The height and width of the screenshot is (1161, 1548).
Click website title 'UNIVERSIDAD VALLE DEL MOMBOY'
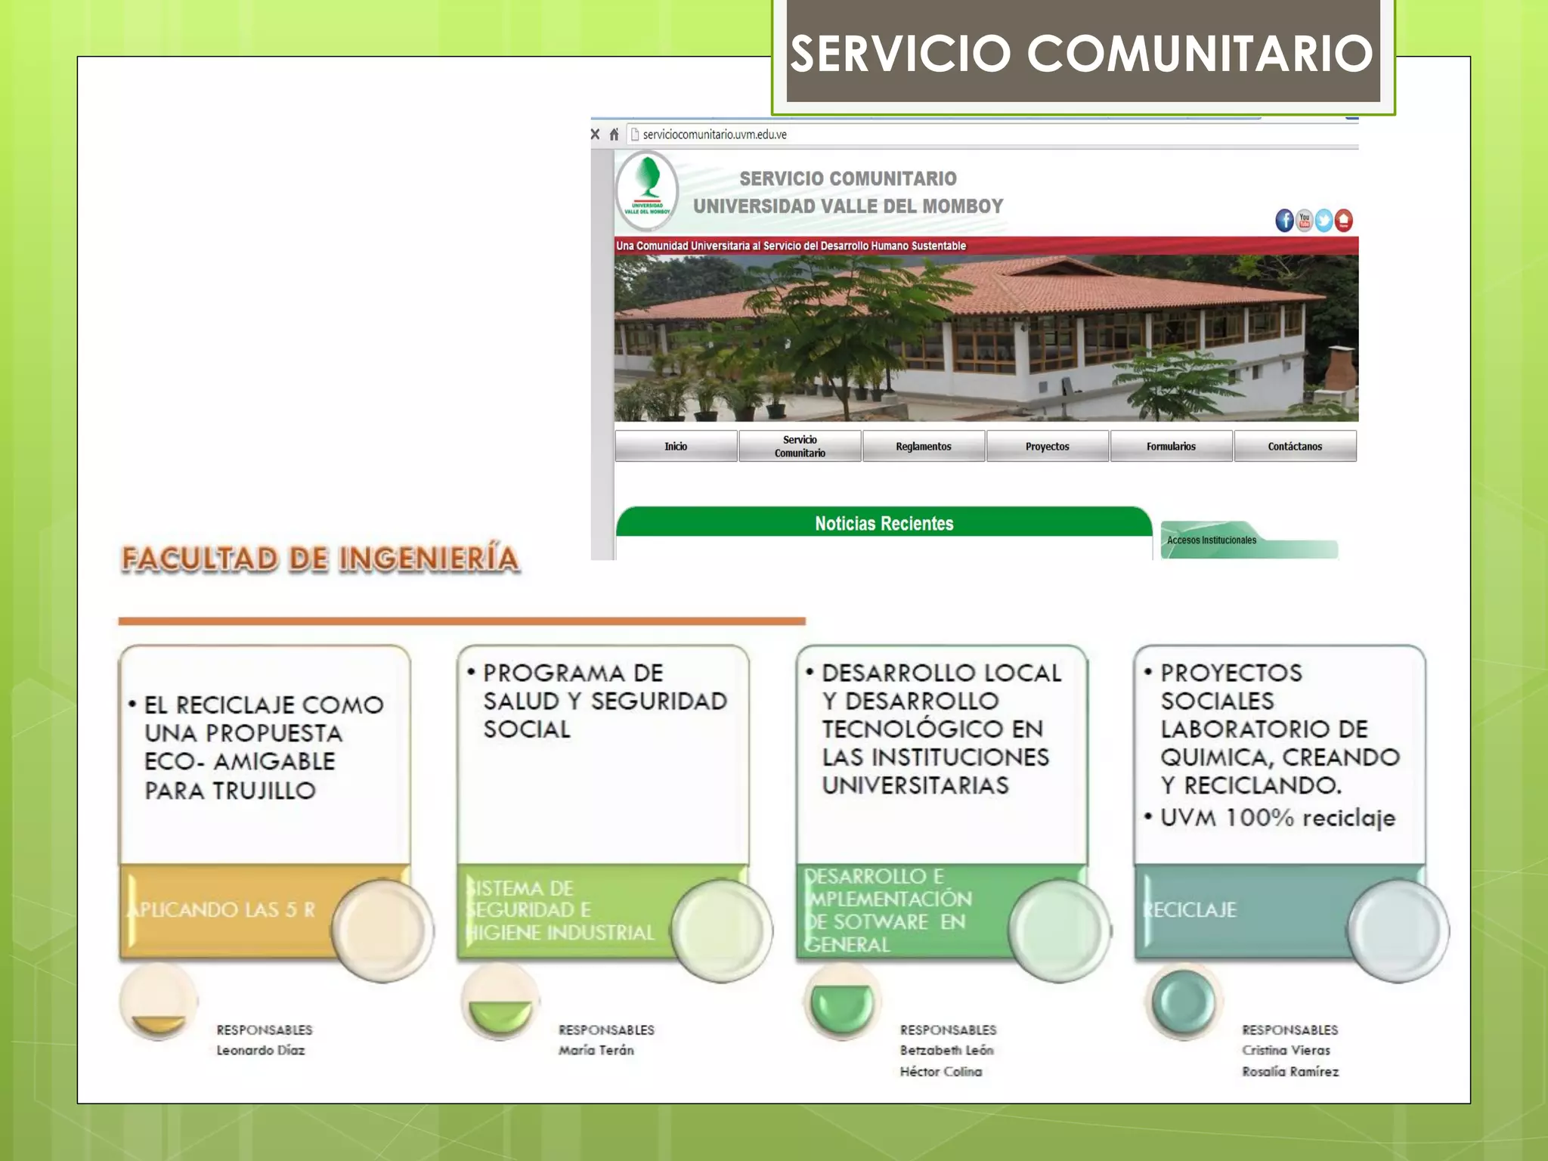[848, 206]
